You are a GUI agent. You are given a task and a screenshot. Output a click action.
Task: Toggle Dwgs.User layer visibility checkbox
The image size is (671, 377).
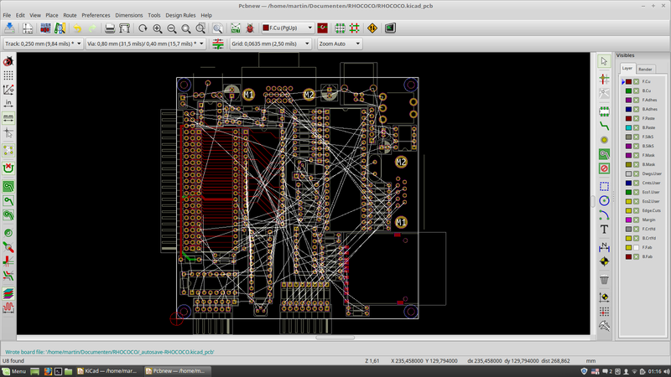tap(637, 173)
